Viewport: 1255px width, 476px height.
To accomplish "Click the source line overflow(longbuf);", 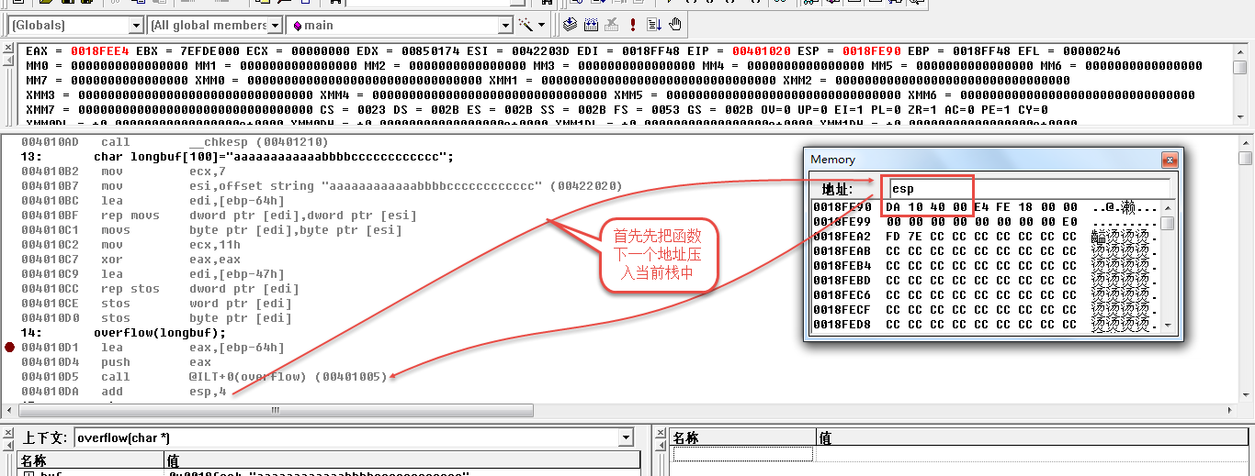I will 160,333.
